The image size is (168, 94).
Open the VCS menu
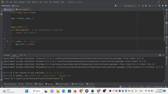[x=51, y=2]
